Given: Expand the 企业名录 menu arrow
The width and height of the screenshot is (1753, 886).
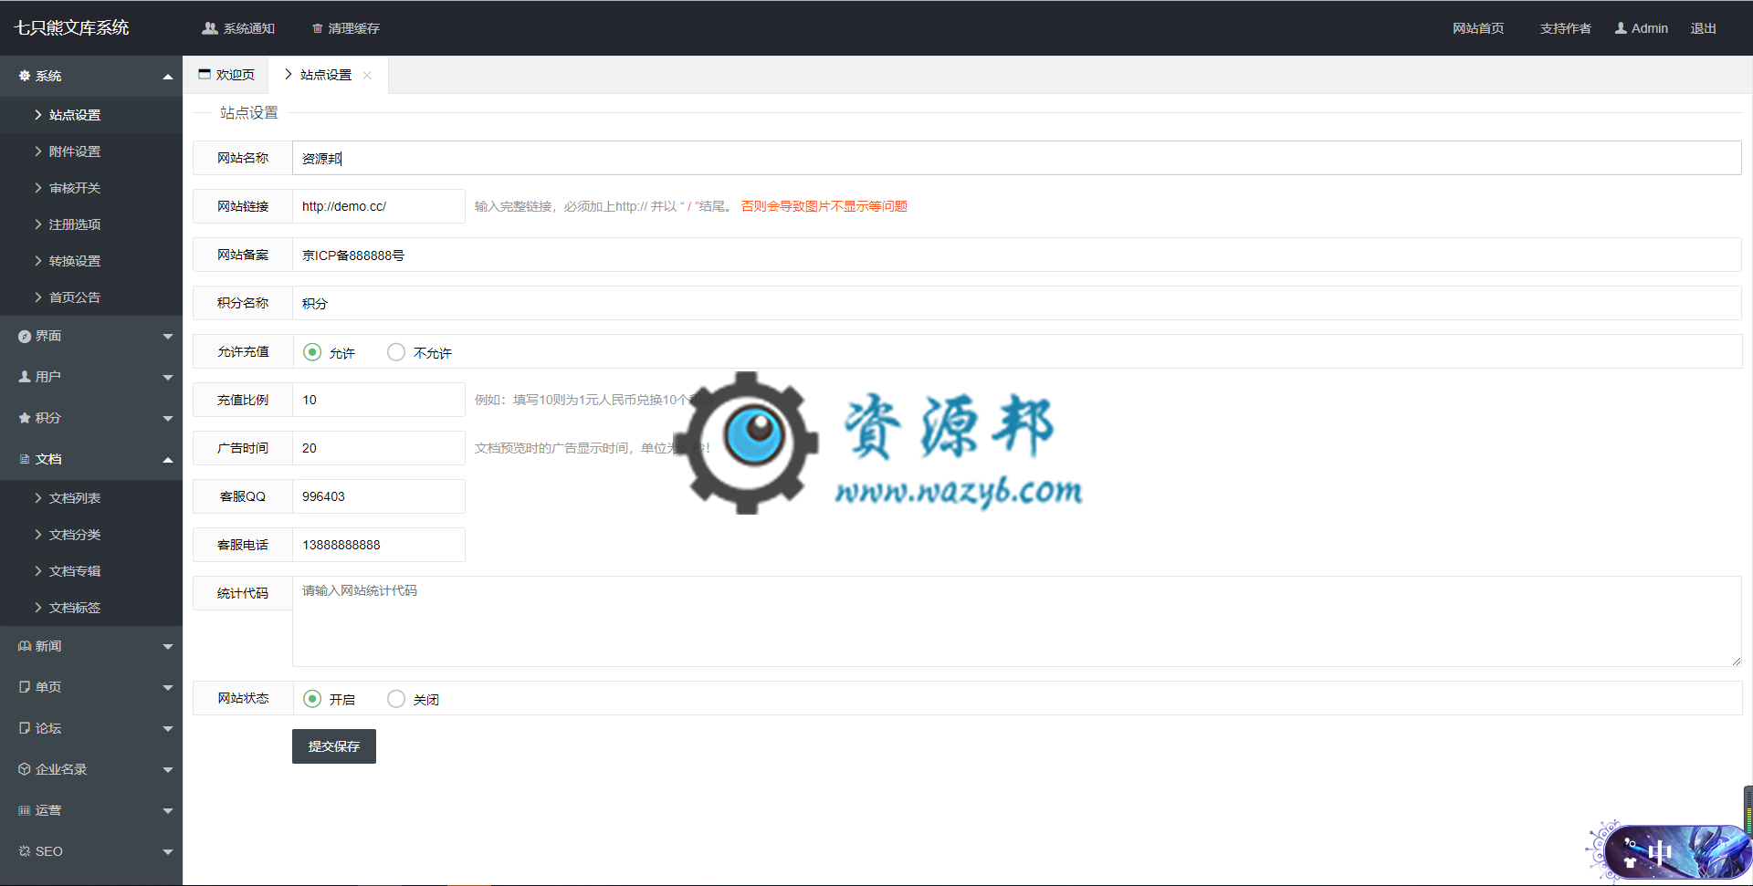Looking at the screenshot, I should click(x=168, y=770).
